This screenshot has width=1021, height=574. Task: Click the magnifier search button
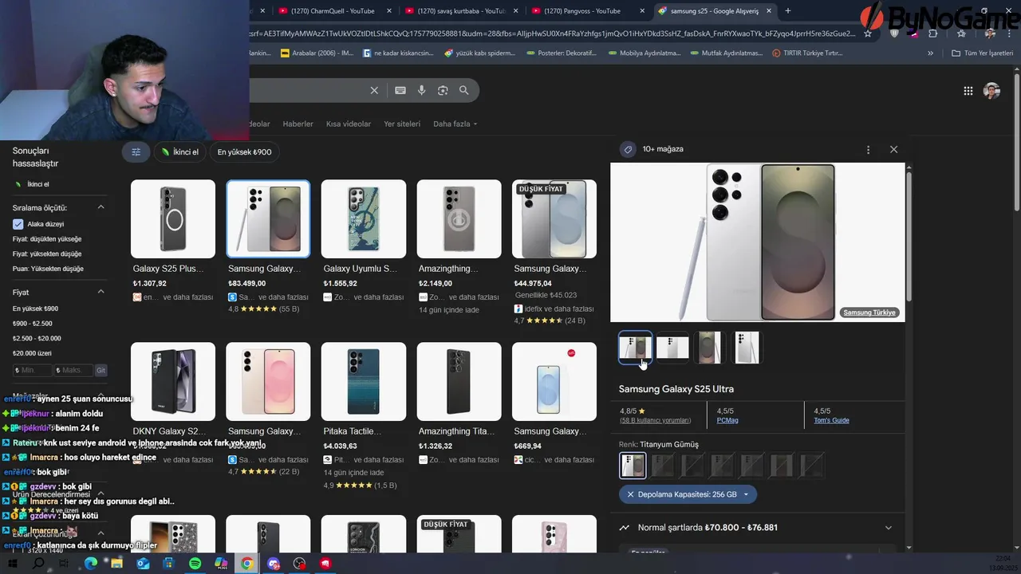click(x=463, y=91)
